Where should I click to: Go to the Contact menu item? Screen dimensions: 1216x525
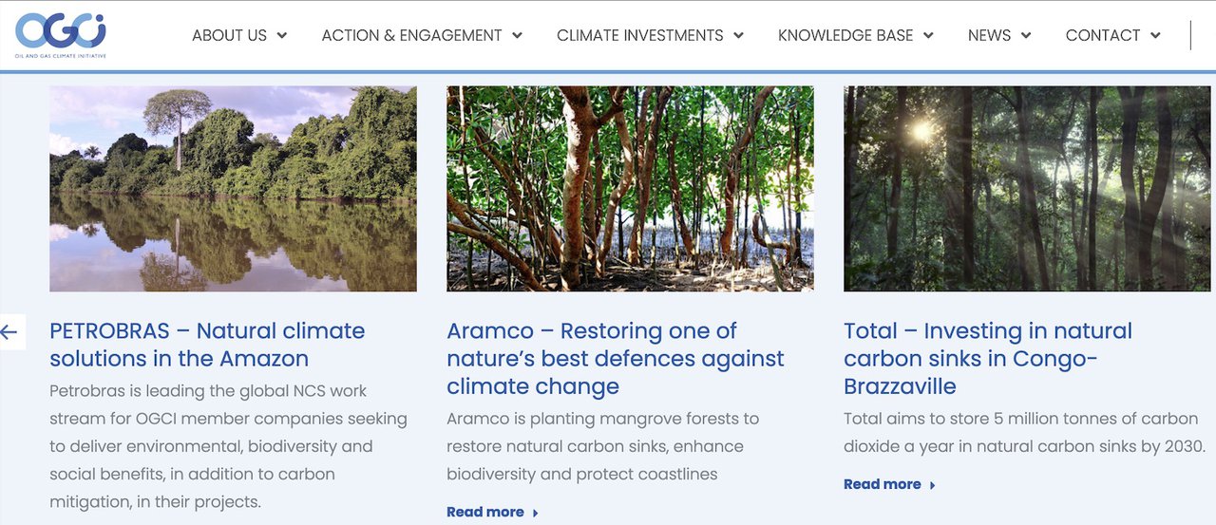1102,35
